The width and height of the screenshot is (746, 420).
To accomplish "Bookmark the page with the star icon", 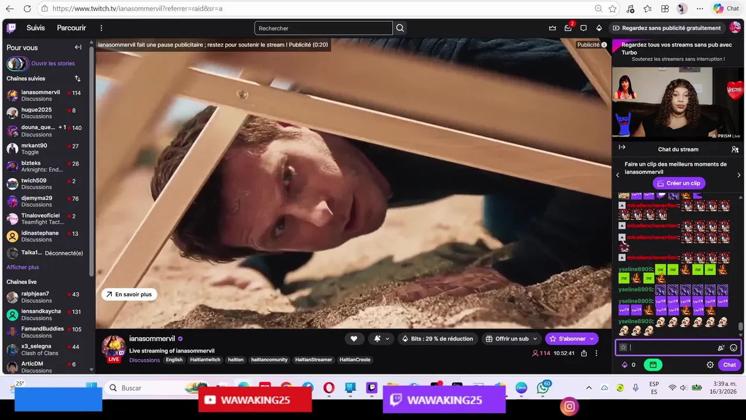I will coord(613,9).
